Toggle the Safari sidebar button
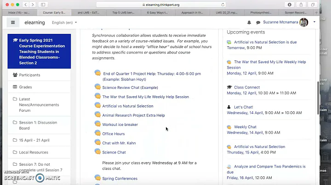Image resolution: width=331 pixels, height=185 pixels. pyautogui.click(x=43, y=5)
